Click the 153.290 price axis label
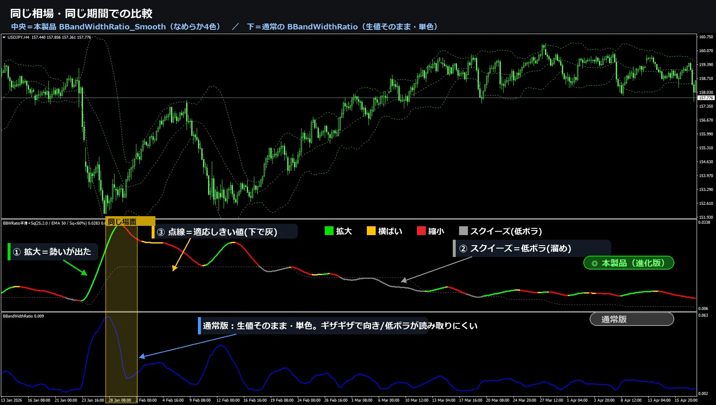Screen dimensions: 716x405 [x=706, y=190]
